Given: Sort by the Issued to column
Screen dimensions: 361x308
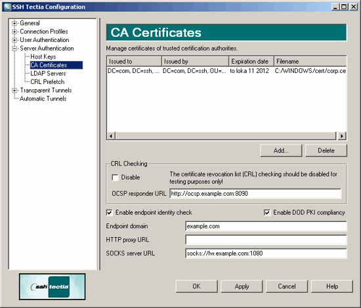Looking at the screenshot, I should (x=134, y=61).
